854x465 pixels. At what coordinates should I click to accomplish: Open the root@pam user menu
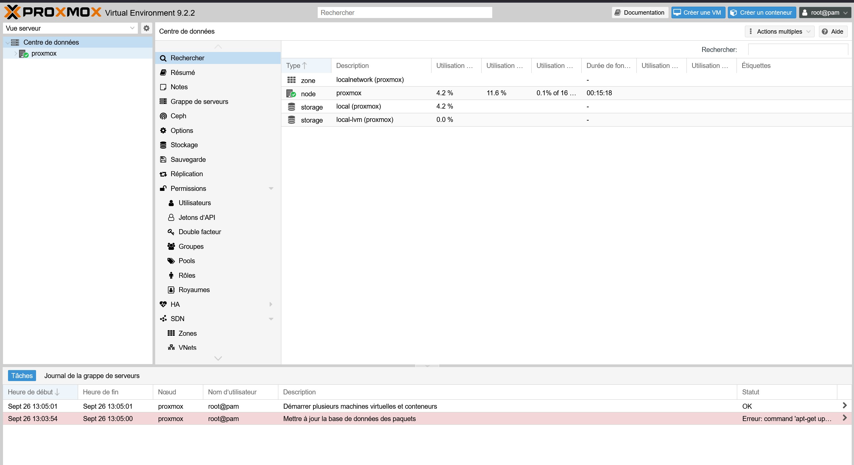click(x=825, y=13)
